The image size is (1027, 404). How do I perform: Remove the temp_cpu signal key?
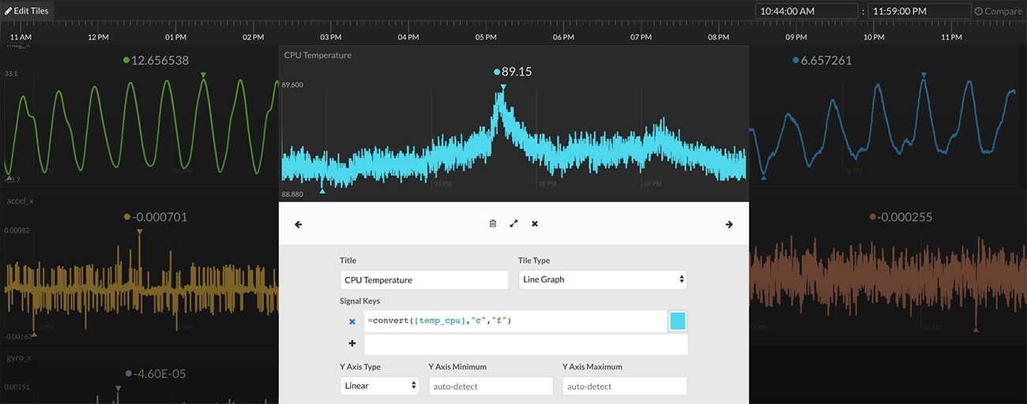(352, 321)
